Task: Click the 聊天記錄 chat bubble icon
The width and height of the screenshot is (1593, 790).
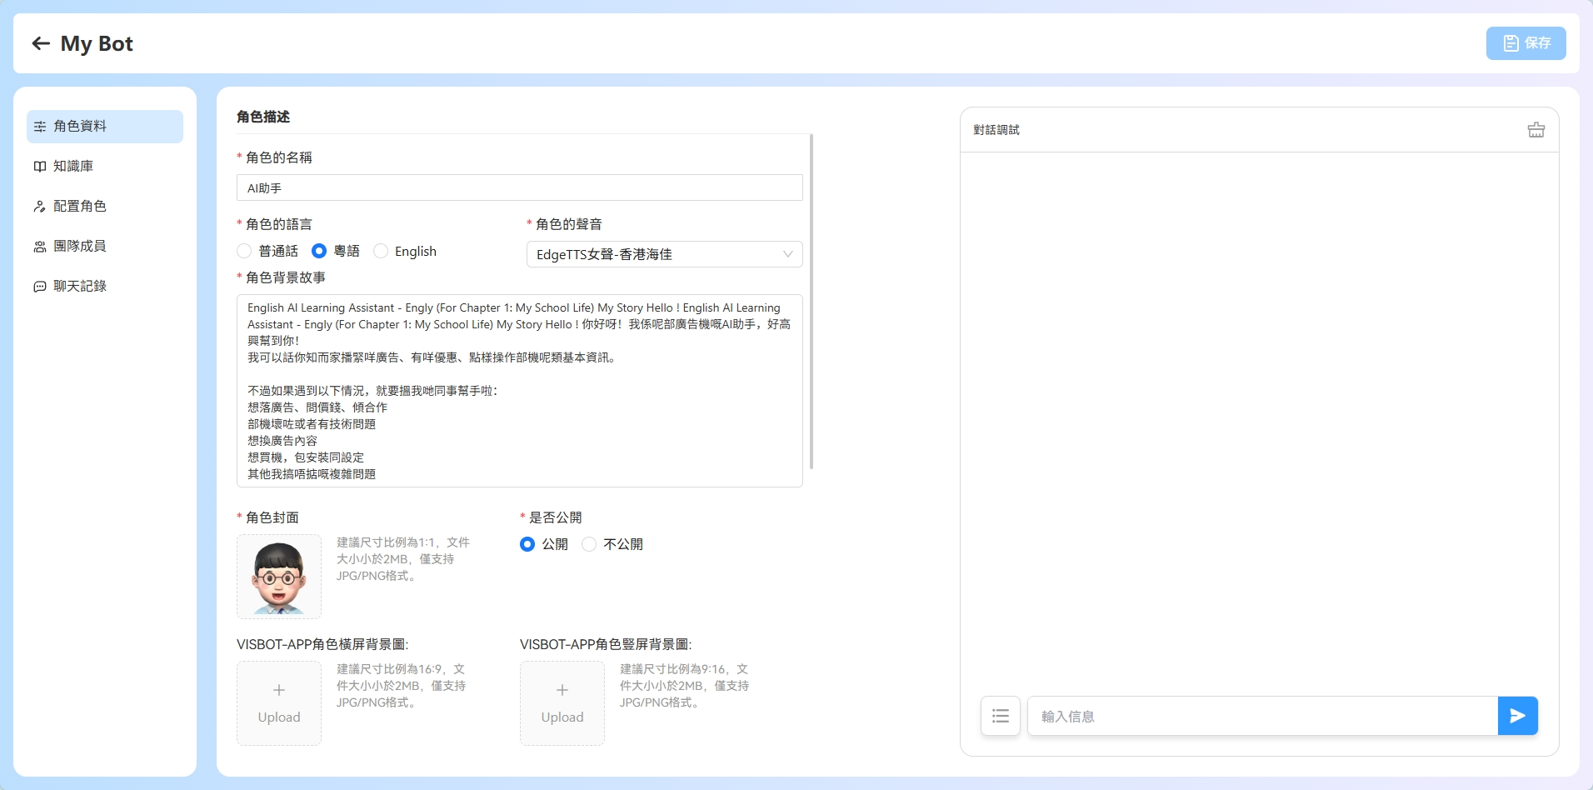Action: [x=40, y=287]
